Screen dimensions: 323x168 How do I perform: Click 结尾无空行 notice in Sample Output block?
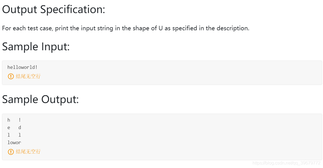28,152
